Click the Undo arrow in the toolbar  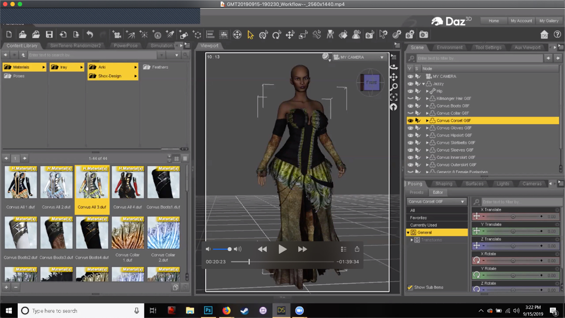(x=90, y=34)
